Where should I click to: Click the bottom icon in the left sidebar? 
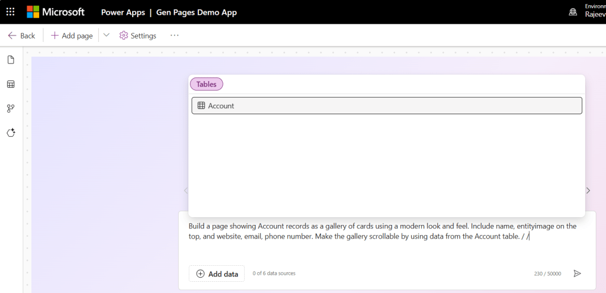[x=11, y=133]
